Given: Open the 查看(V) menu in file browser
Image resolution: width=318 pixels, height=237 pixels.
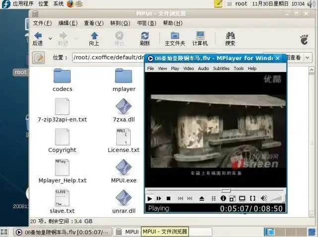Looking at the screenshot, I should (94, 23).
